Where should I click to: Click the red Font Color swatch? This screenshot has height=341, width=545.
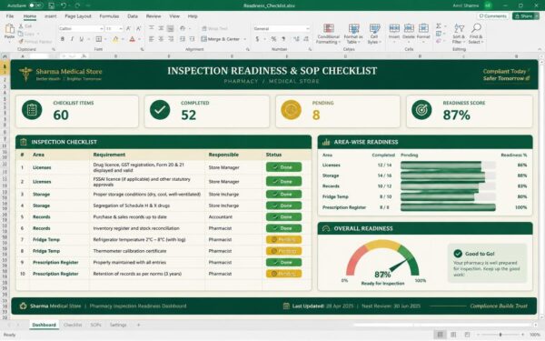click(132, 39)
